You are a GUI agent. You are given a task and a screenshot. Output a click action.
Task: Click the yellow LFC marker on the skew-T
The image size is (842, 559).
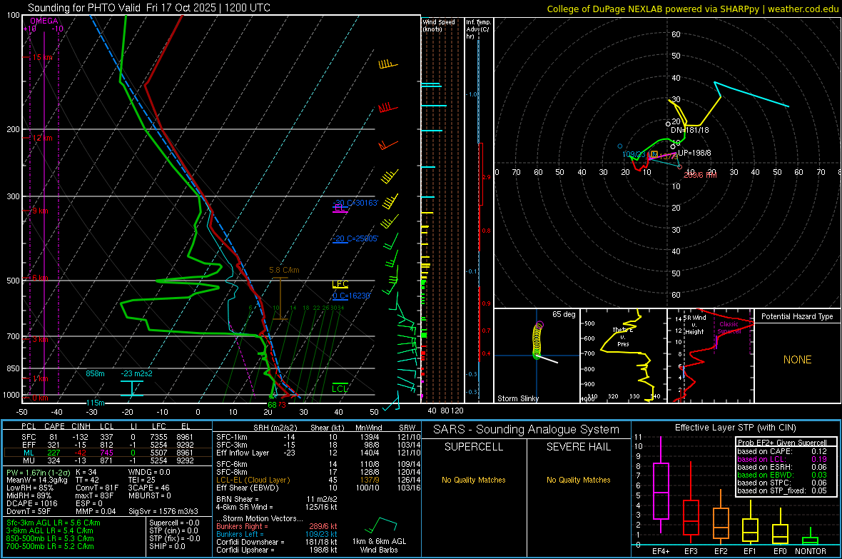pos(340,284)
